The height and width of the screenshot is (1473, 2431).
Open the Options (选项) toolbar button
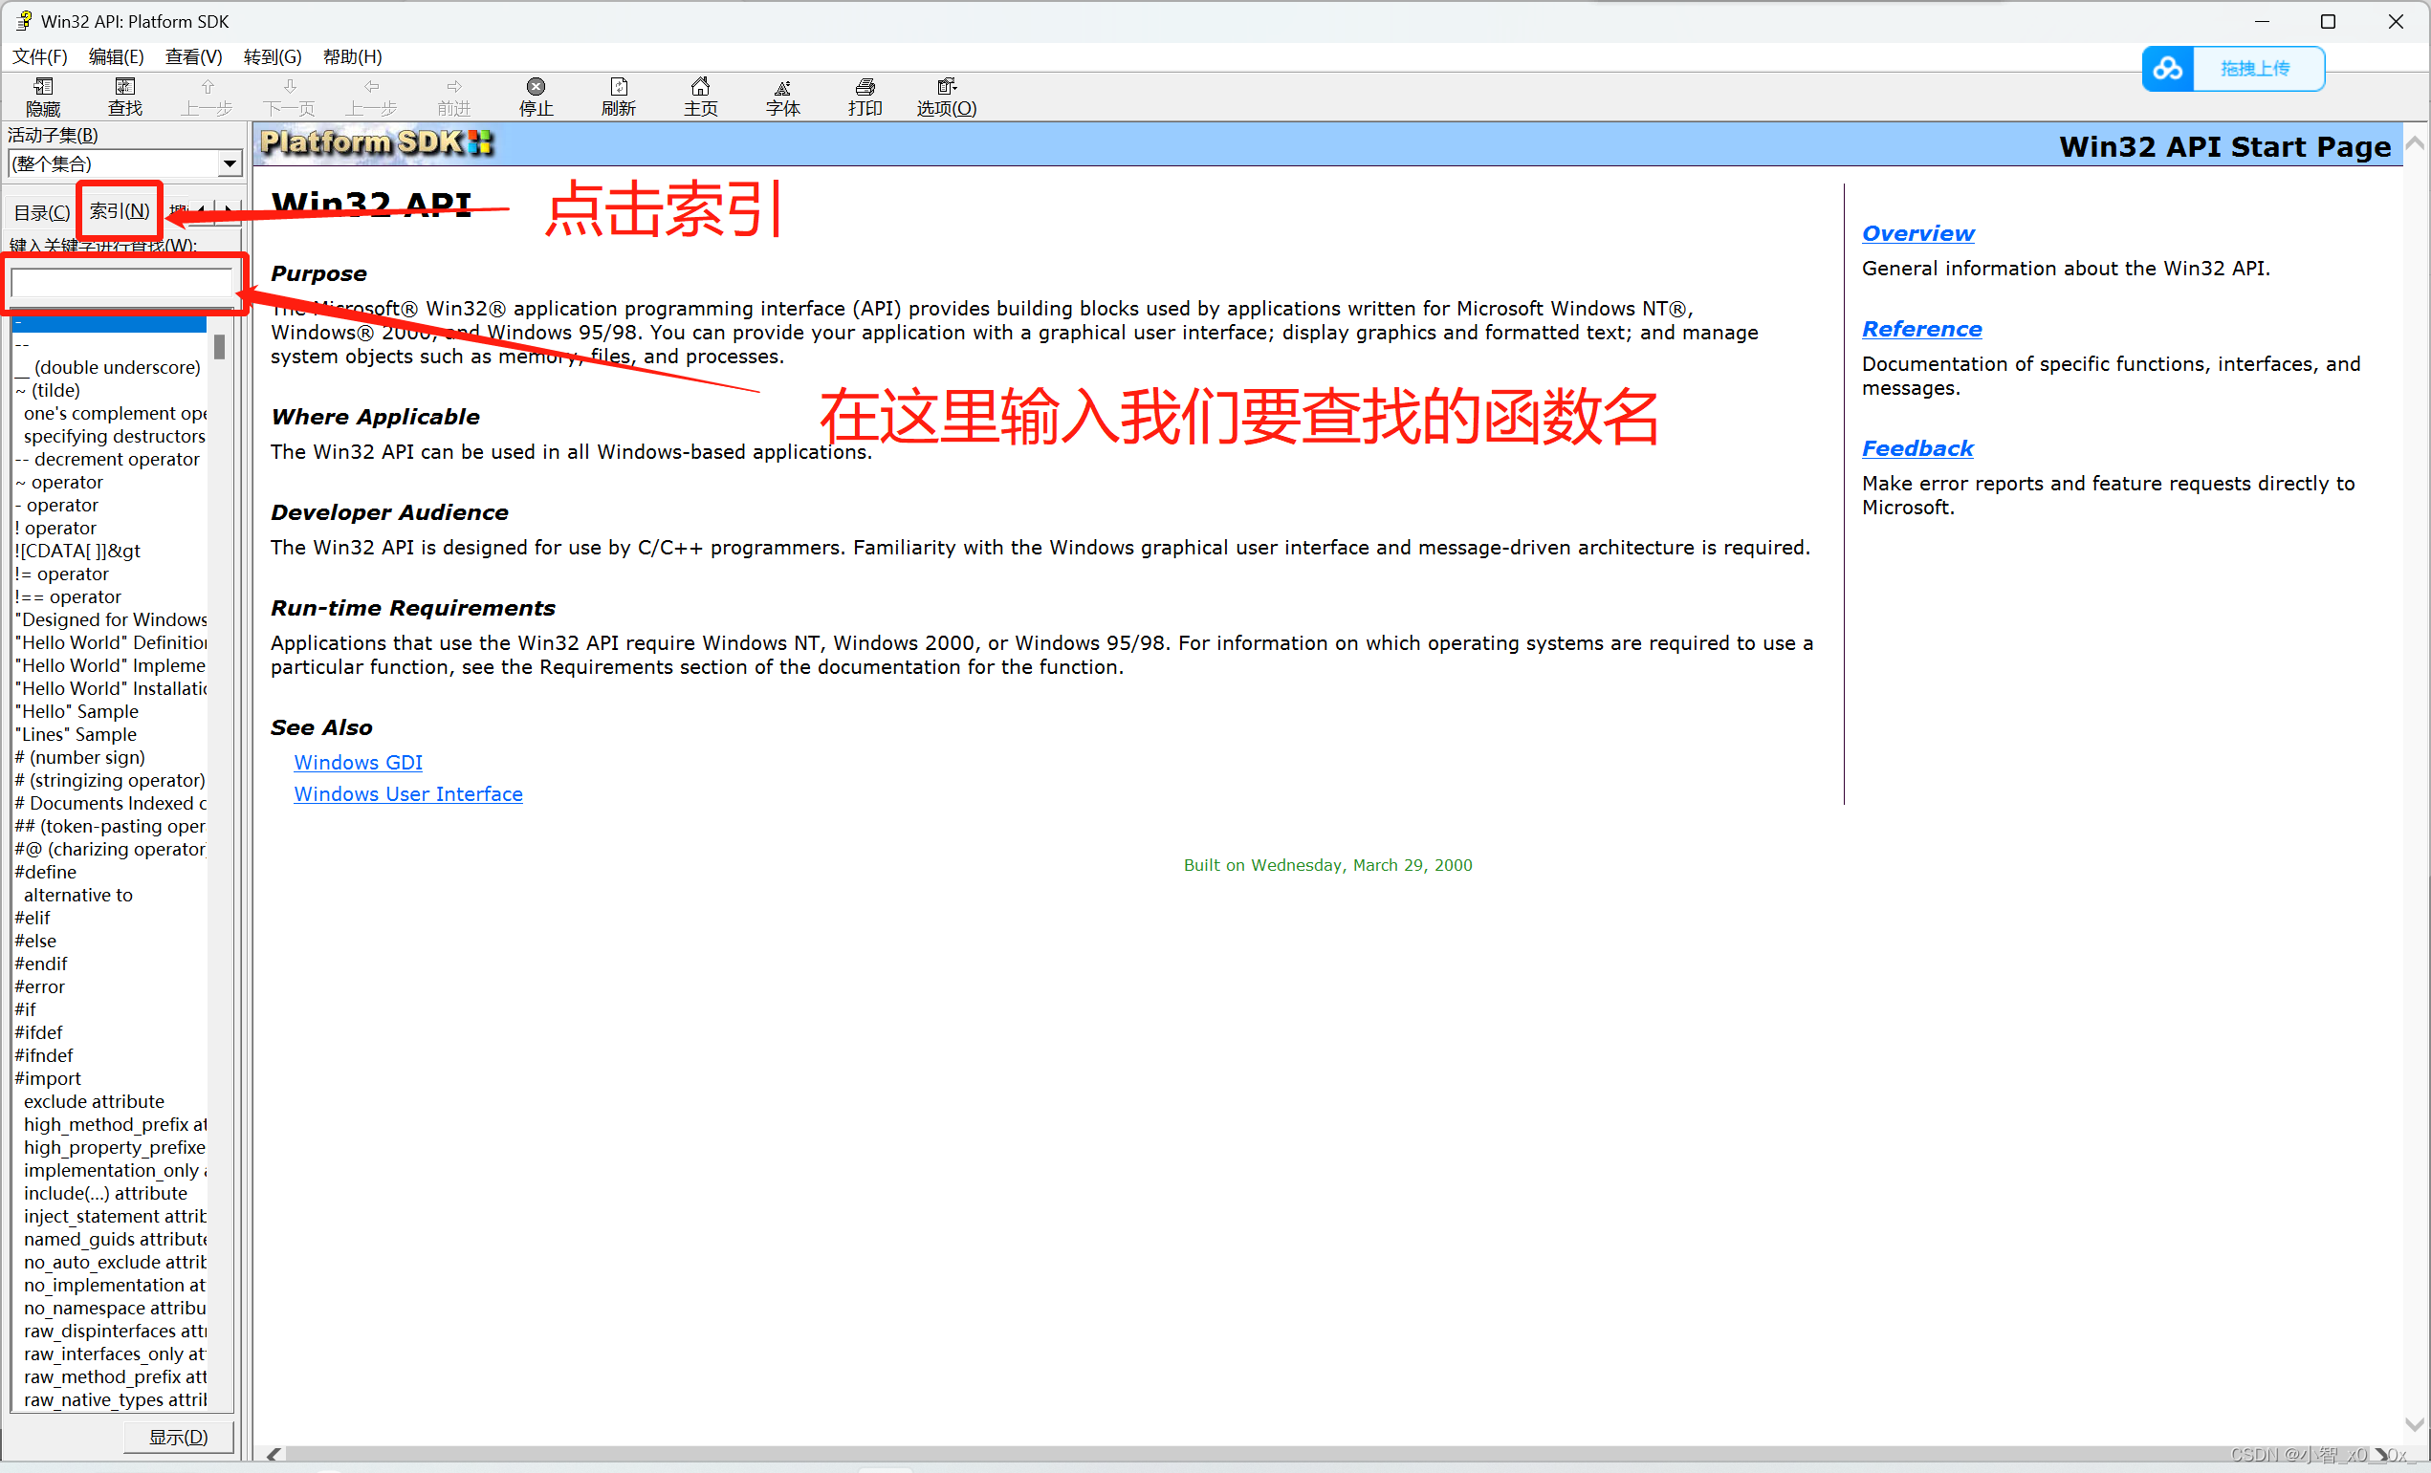[946, 97]
